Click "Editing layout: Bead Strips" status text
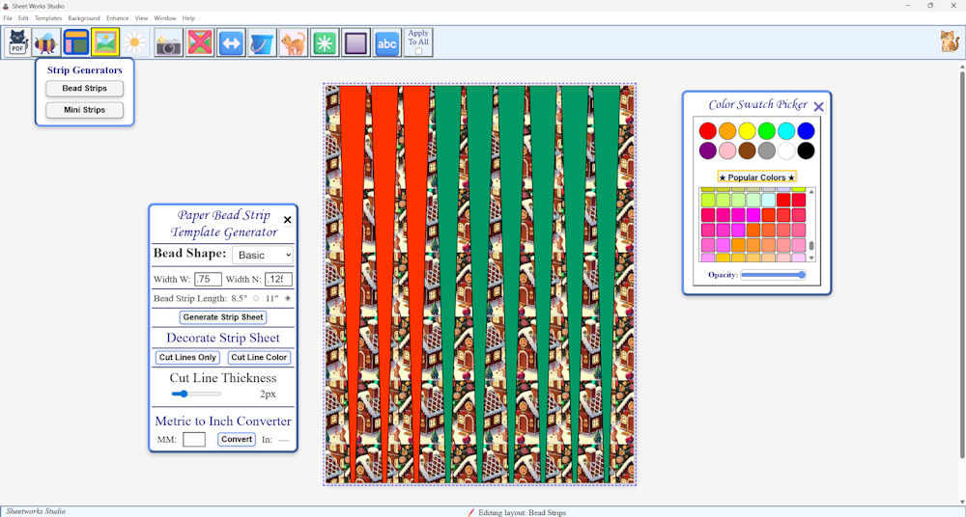Image resolution: width=966 pixels, height=517 pixels. point(523,512)
